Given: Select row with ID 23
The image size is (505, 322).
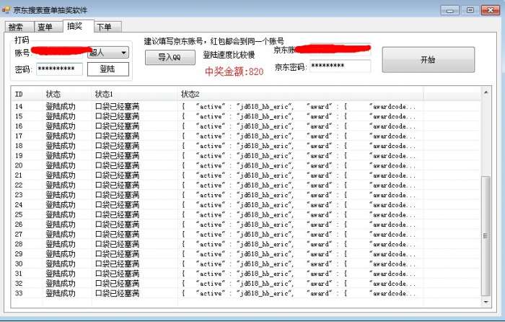Looking at the screenshot, I should [x=246, y=195].
